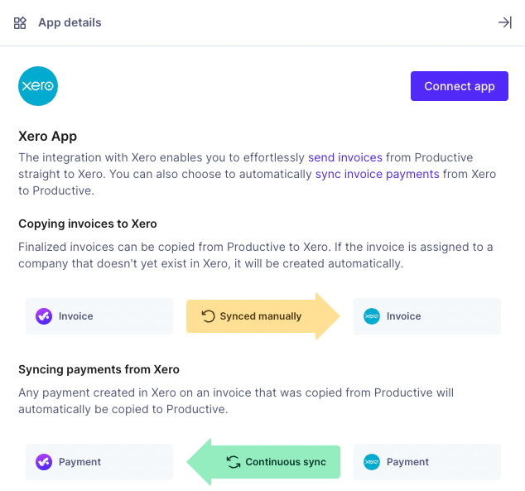Click the Xero App heading

[47, 137]
